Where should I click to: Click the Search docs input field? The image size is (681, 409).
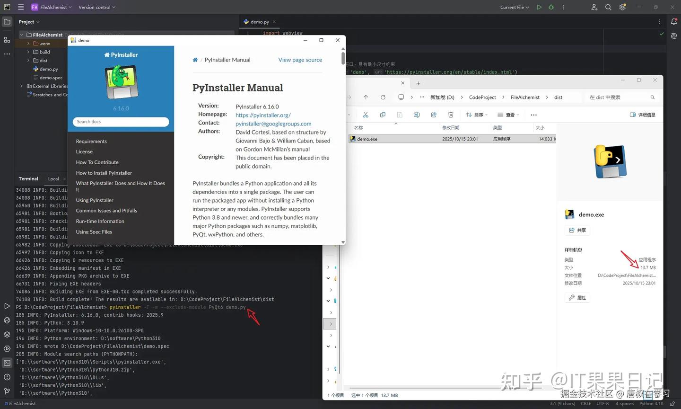tap(121, 122)
